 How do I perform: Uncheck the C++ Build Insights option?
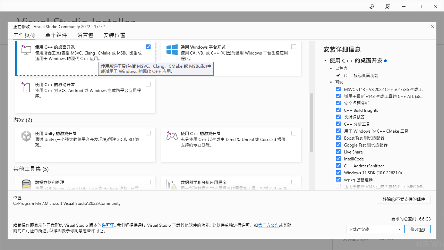[x=338, y=110]
